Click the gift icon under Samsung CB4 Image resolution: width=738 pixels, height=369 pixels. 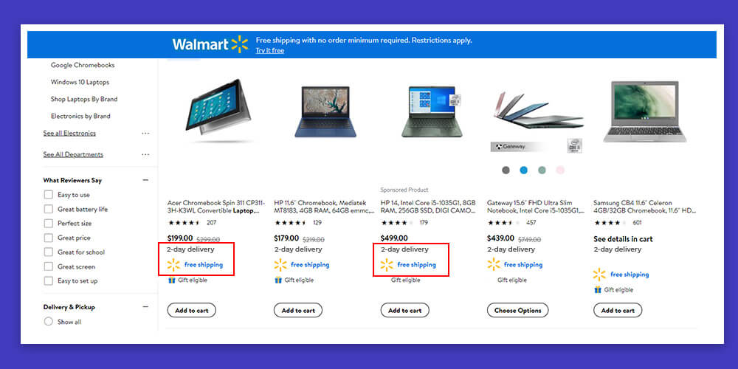598,290
